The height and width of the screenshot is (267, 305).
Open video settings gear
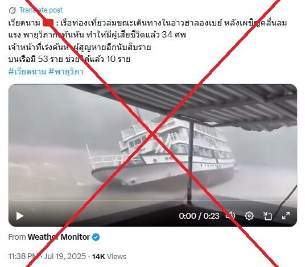tap(249, 216)
